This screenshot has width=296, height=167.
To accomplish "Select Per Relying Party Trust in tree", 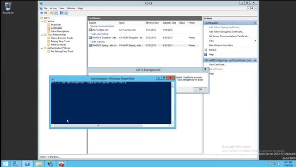I will pos(62,51).
